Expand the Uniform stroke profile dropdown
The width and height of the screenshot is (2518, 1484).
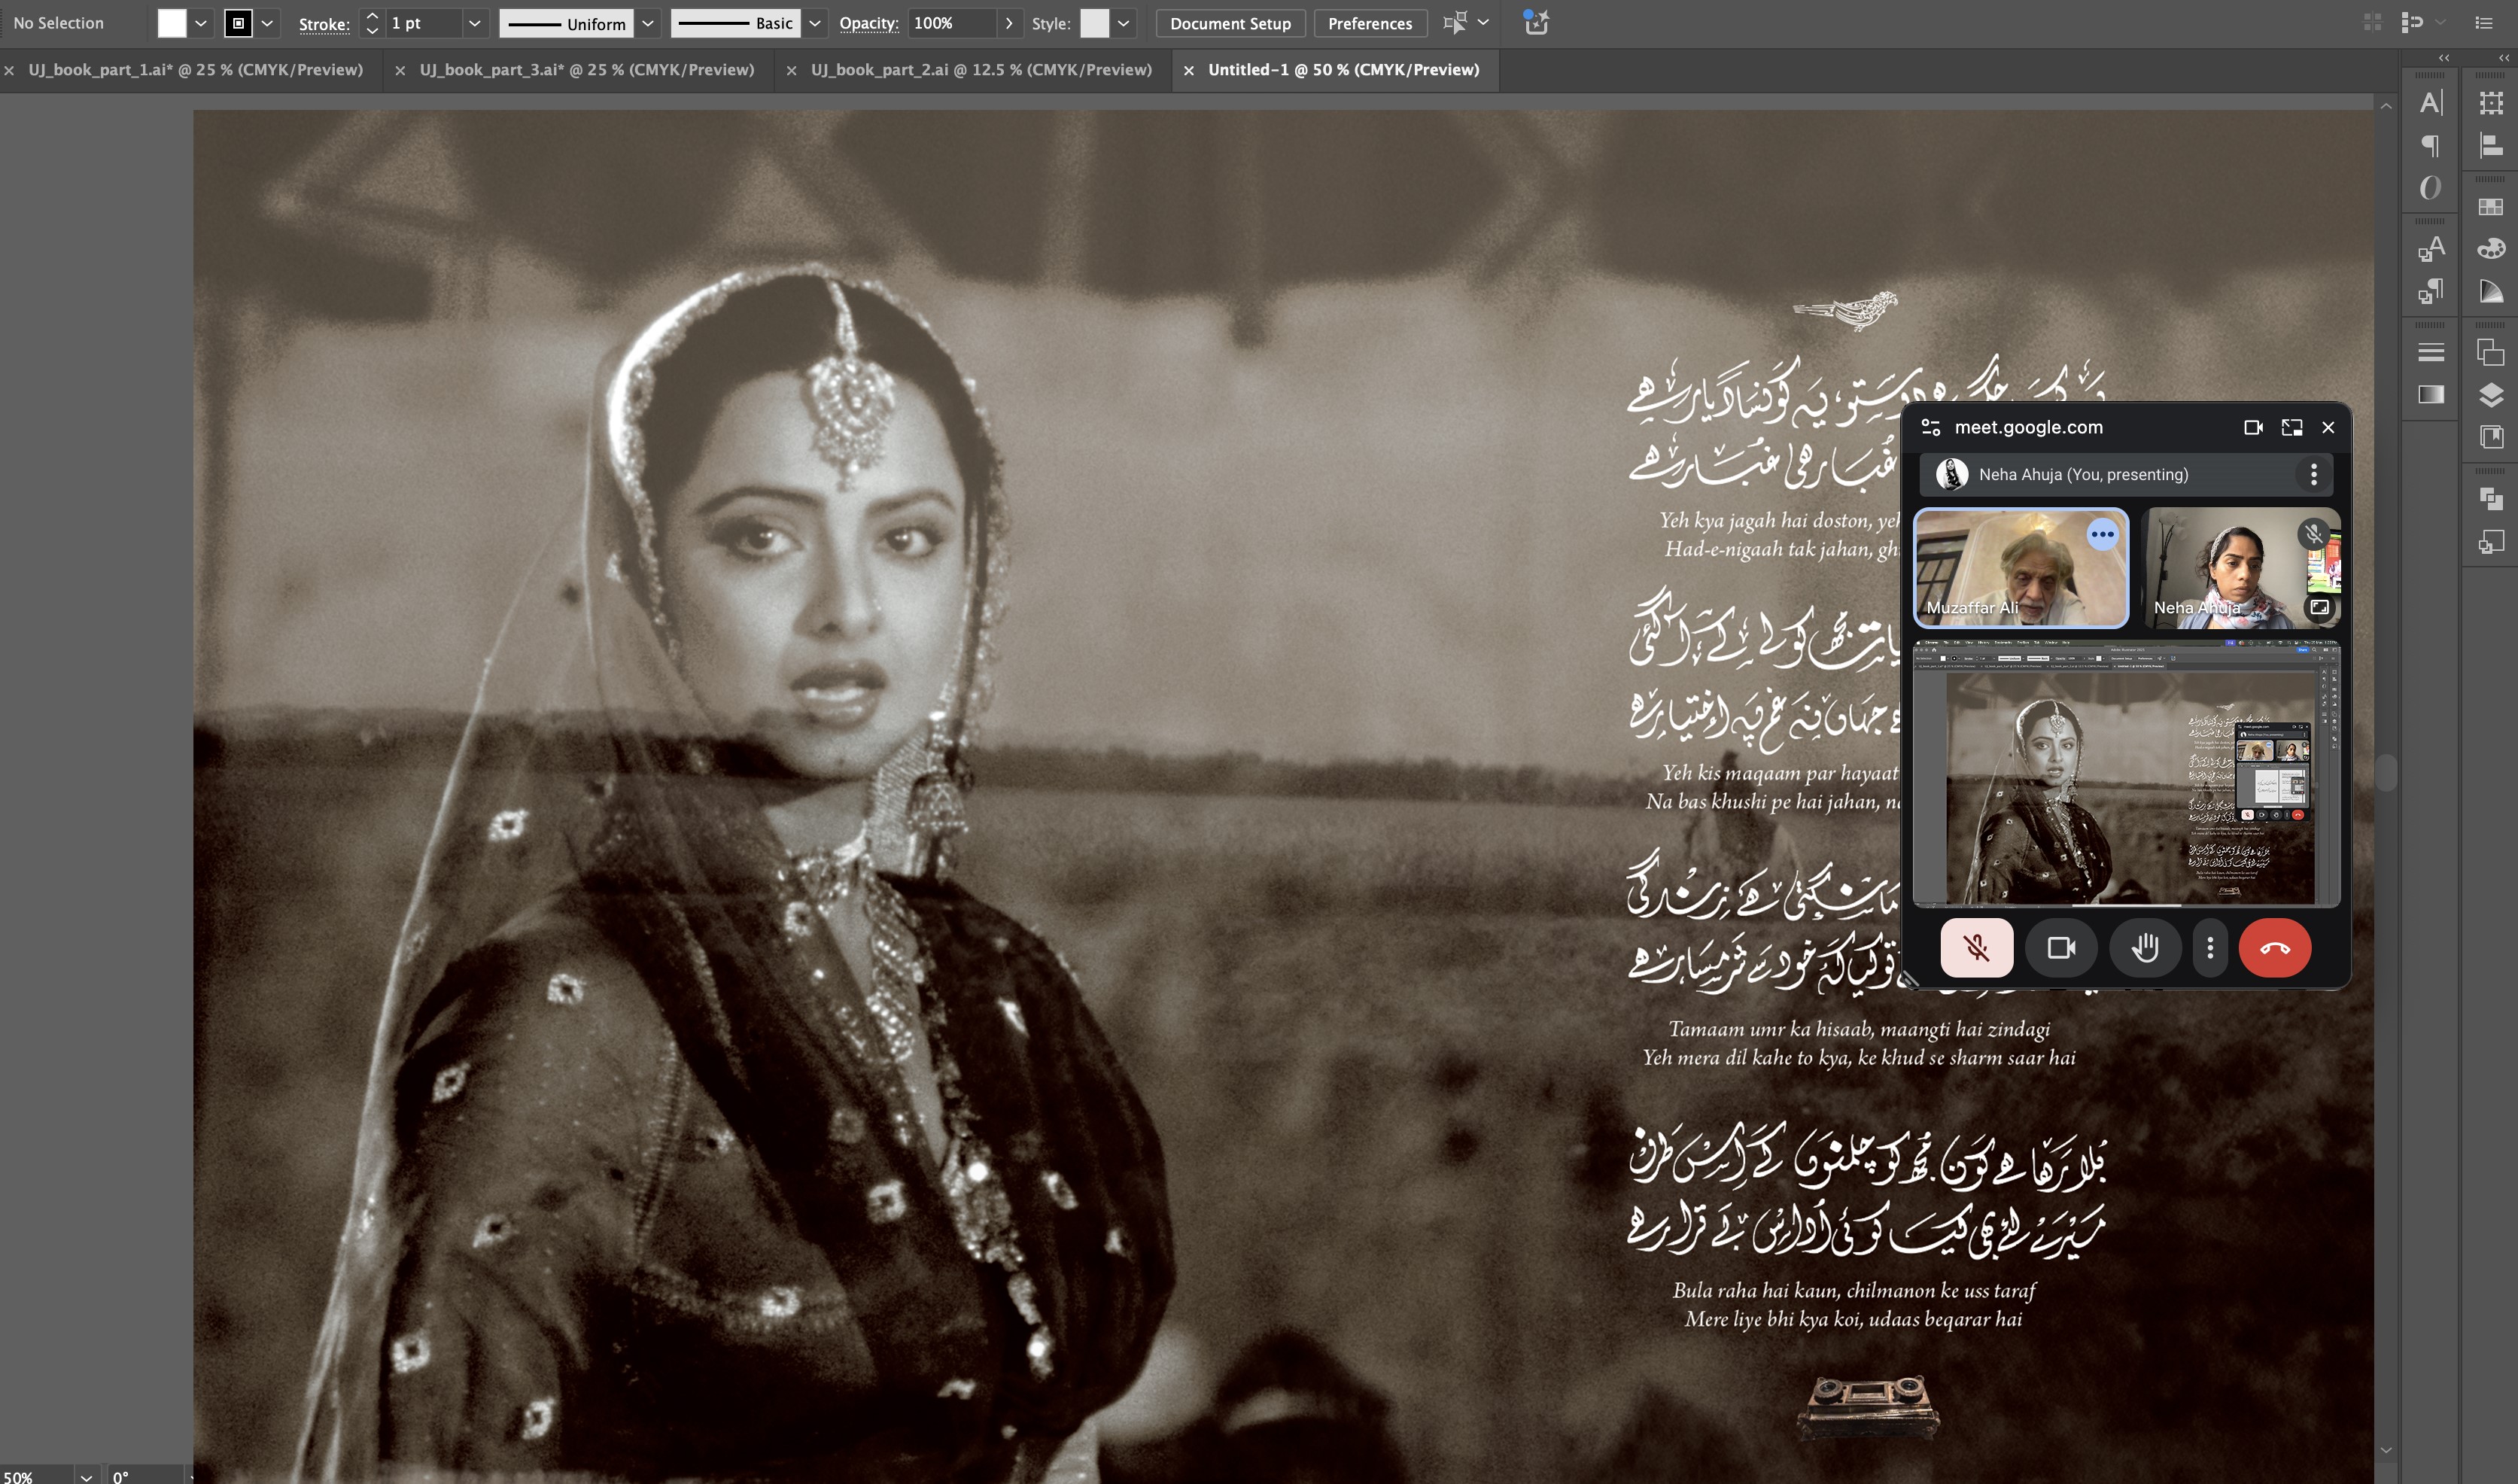(648, 23)
